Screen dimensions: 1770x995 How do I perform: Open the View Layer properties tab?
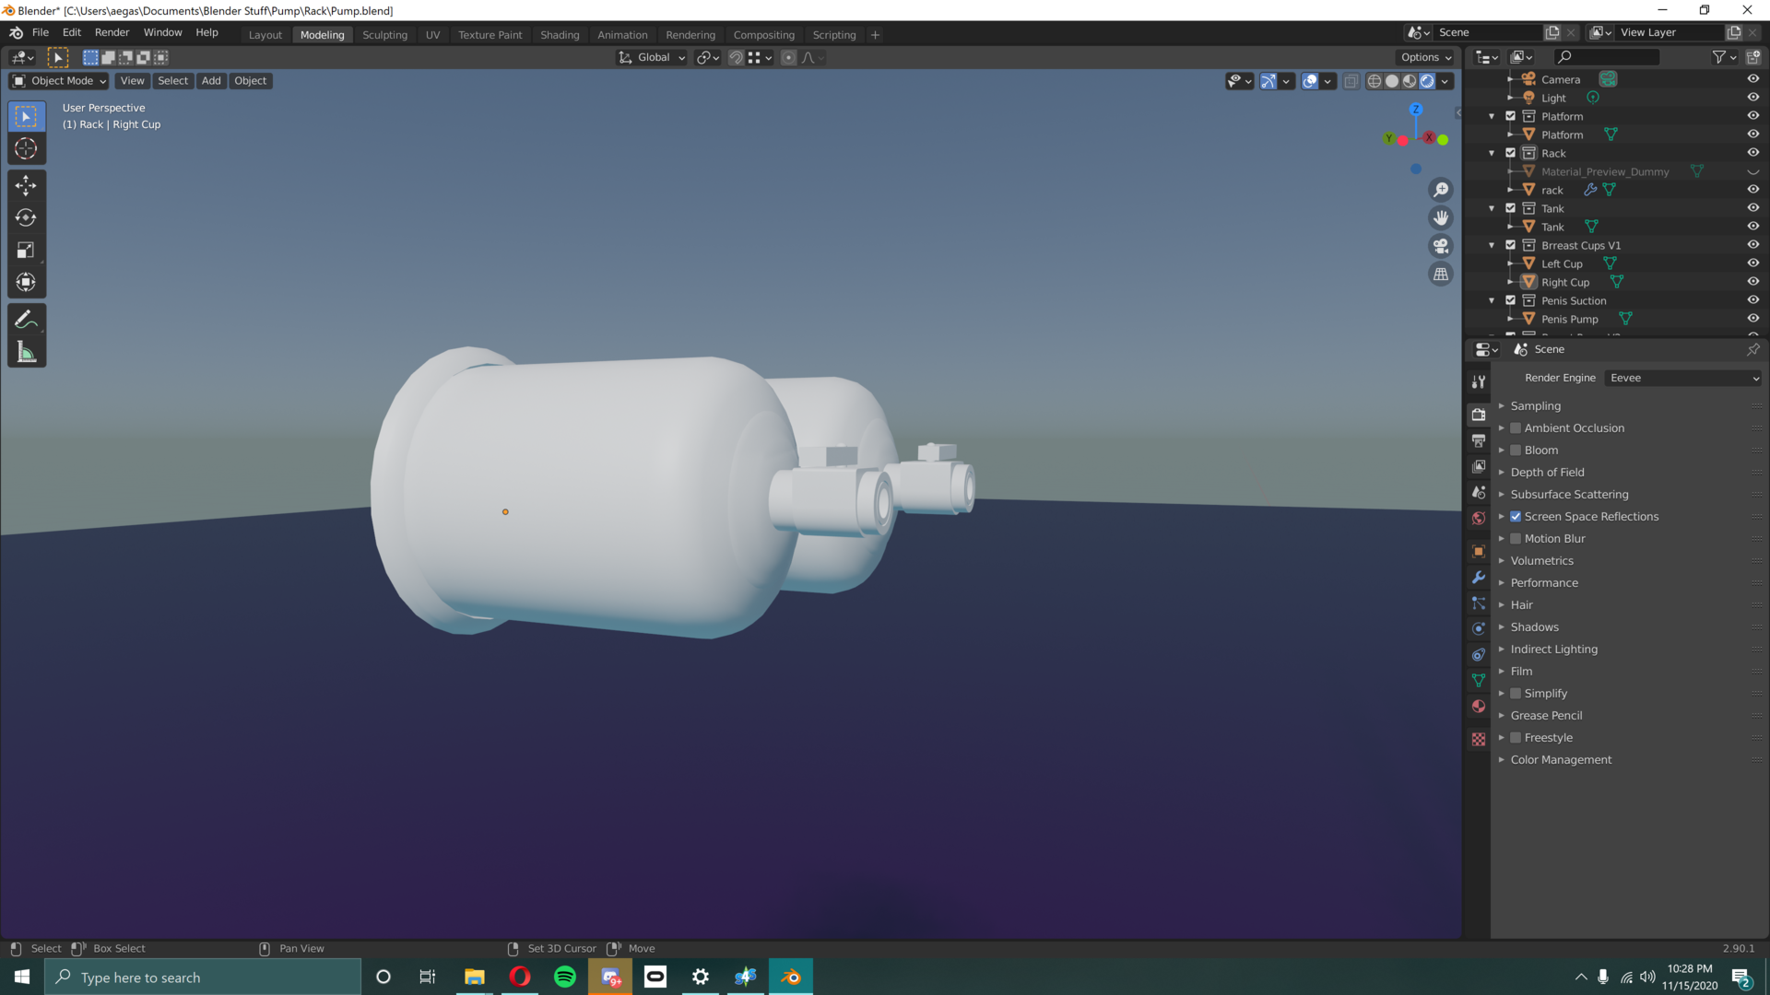pyautogui.click(x=1479, y=466)
